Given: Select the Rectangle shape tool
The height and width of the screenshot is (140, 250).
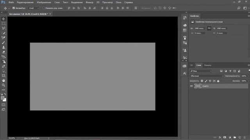Looking at the screenshot, I should (x=4, y=76).
